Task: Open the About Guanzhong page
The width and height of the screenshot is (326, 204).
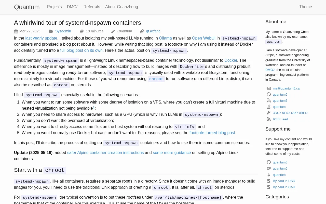Action: tap(121, 7)
